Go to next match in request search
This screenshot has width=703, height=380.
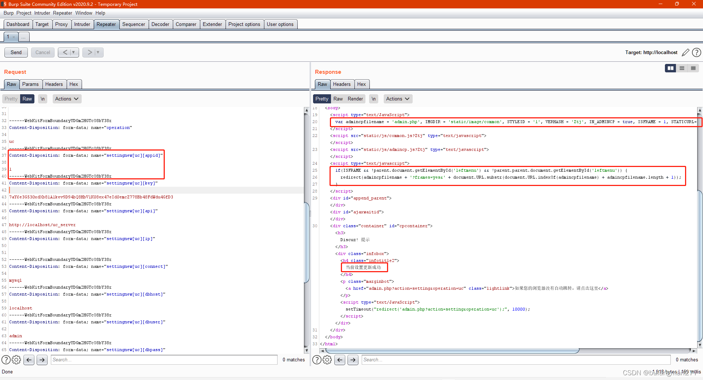[42, 360]
